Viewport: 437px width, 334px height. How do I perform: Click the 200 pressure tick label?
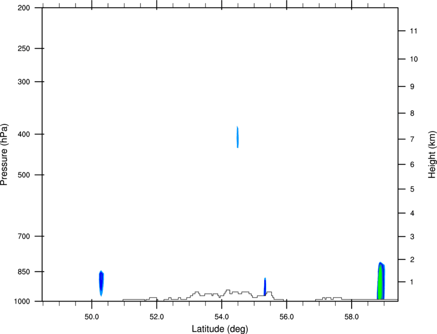point(24,8)
